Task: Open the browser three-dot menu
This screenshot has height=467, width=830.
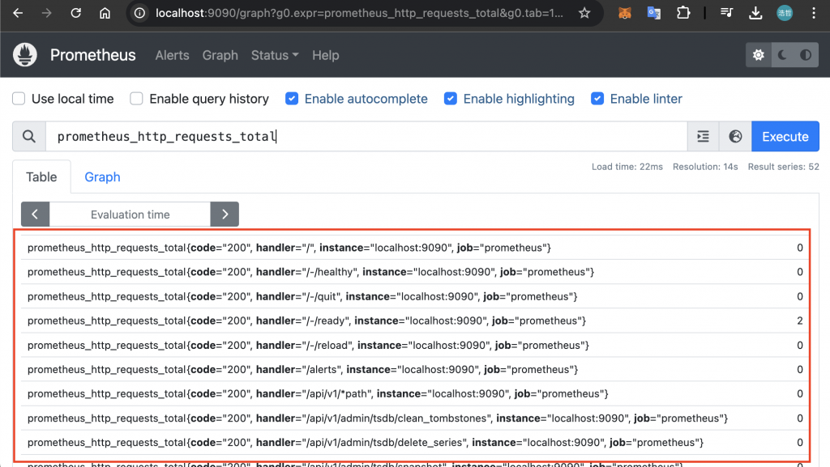Action: coord(814,13)
